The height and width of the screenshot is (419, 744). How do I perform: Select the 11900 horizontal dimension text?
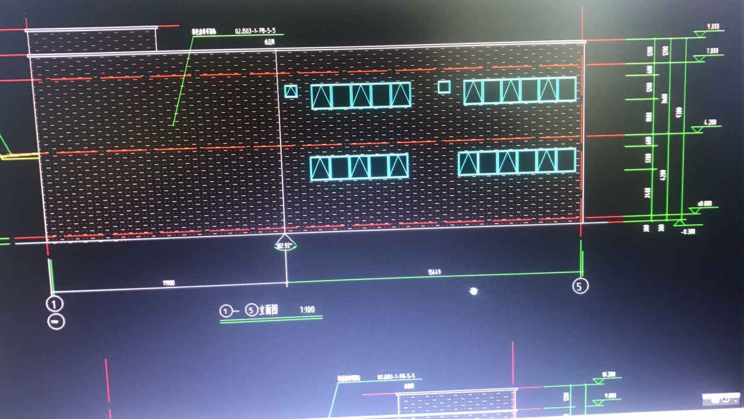click(168, 283)
